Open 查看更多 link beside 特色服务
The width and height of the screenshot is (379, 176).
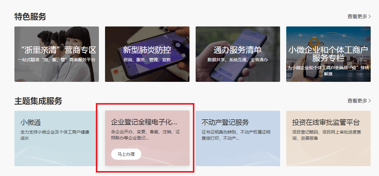357,16
